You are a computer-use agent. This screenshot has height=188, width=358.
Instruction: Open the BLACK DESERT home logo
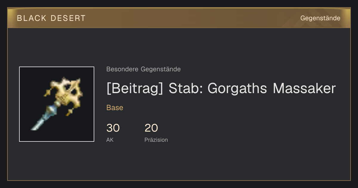pyautogui.click(x=51, y=18)
